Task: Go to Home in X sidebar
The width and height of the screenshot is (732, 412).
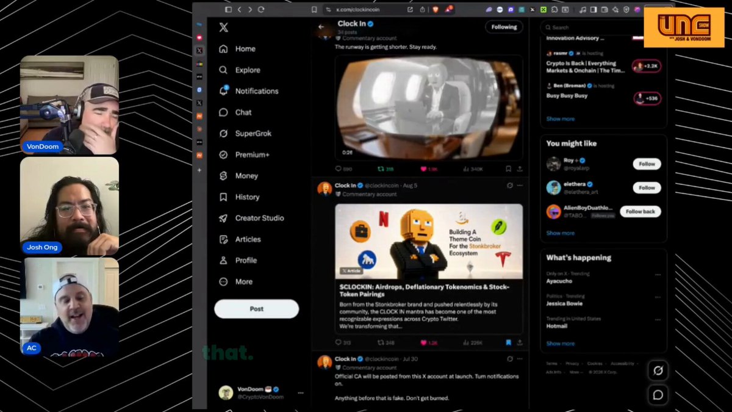Action: (237, 49)
